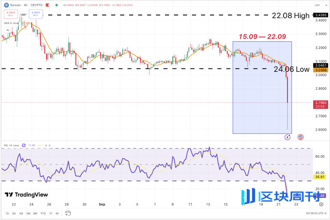330x220 pixels.
Task: Select the YTD time range
Action: (43, 214)
